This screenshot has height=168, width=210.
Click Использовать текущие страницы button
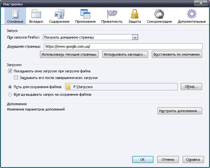coord(69,54)
